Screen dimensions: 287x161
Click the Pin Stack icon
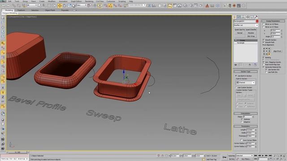click(x=236, y=65)
